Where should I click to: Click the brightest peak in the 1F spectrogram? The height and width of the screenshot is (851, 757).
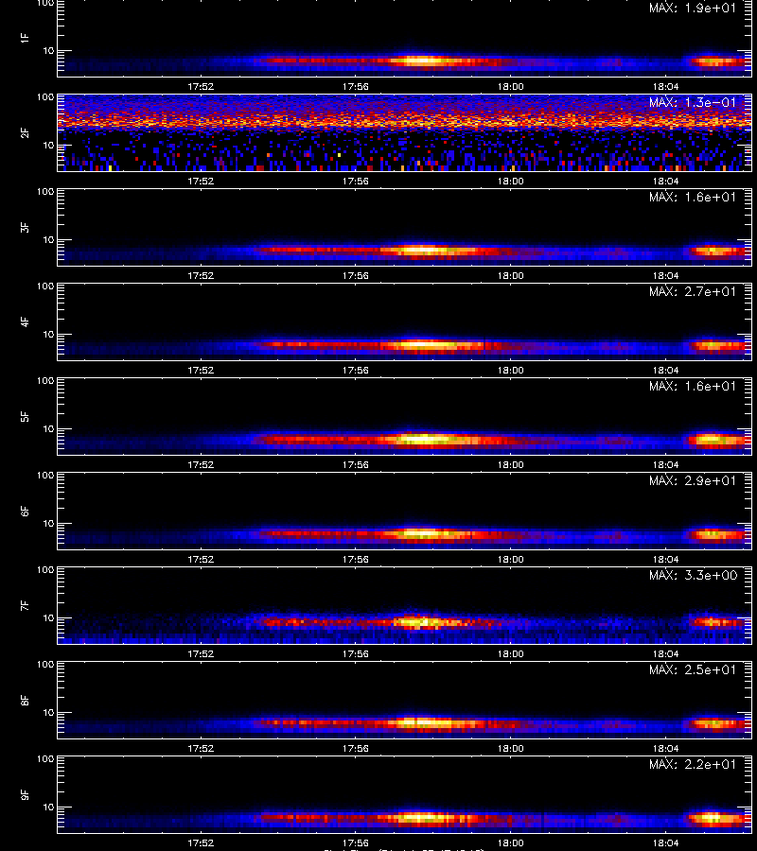click(x=422, y=61)
